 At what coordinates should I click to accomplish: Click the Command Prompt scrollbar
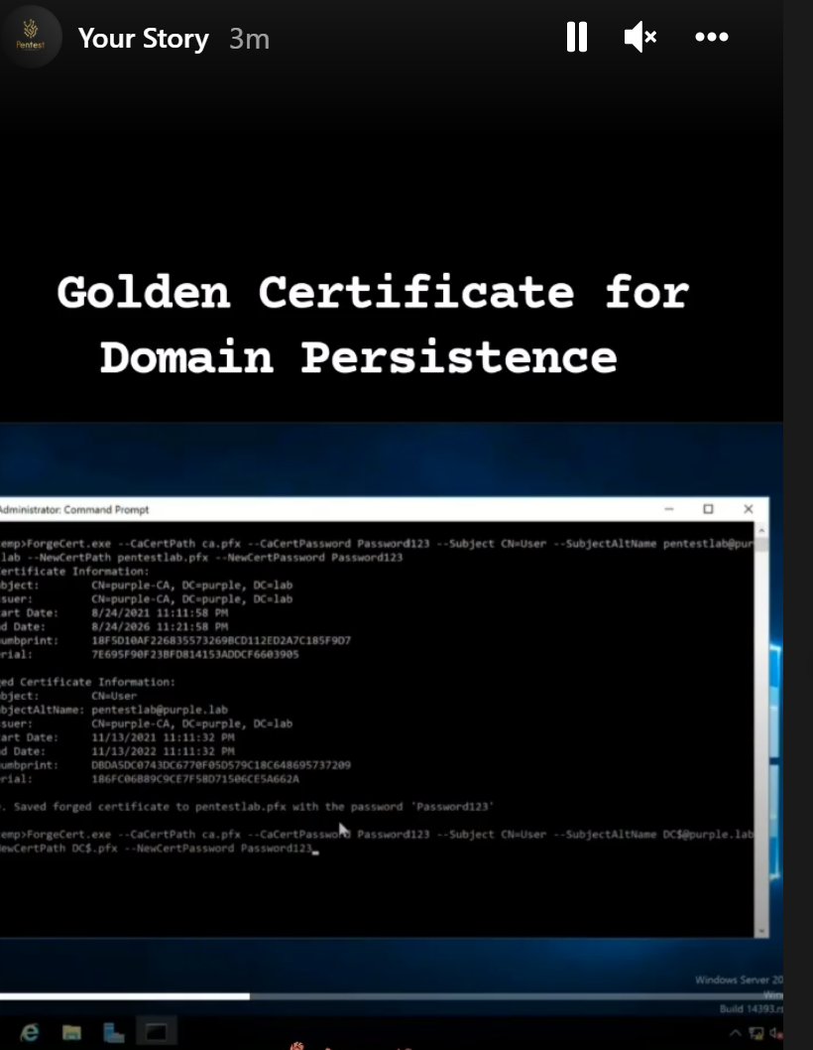coord(762,724)
